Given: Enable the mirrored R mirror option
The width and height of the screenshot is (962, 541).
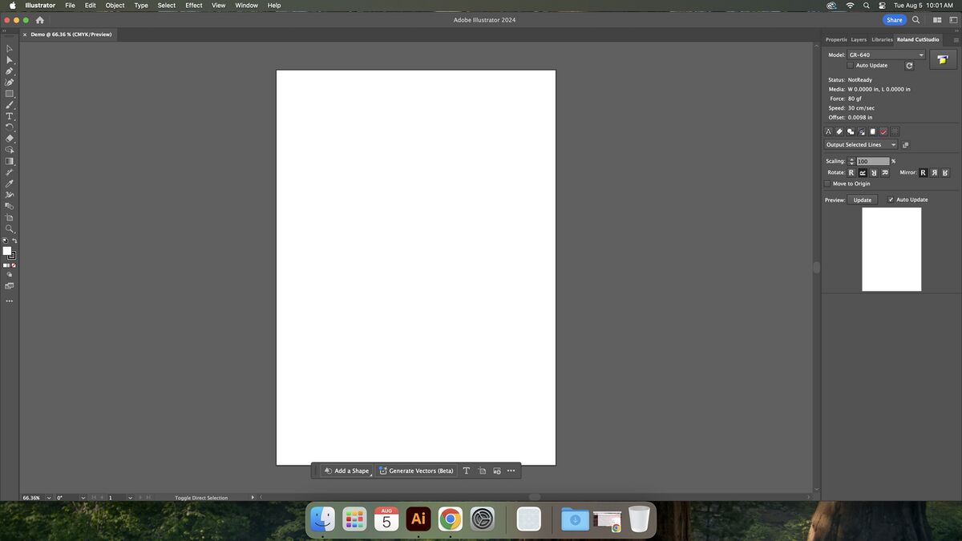Looking at the screenshot, I should point(934,172).
